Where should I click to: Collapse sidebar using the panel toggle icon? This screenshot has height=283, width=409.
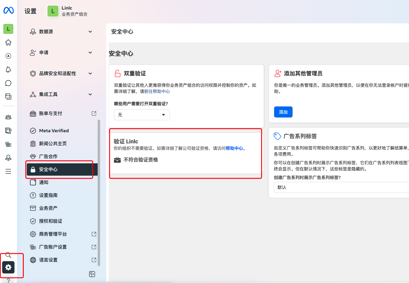92,274
